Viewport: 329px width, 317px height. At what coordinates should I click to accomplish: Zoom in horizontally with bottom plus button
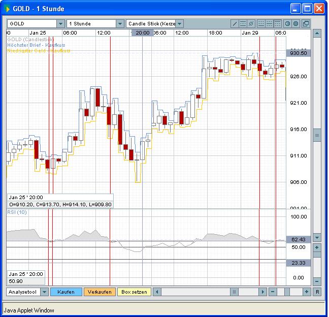(307, 292)
